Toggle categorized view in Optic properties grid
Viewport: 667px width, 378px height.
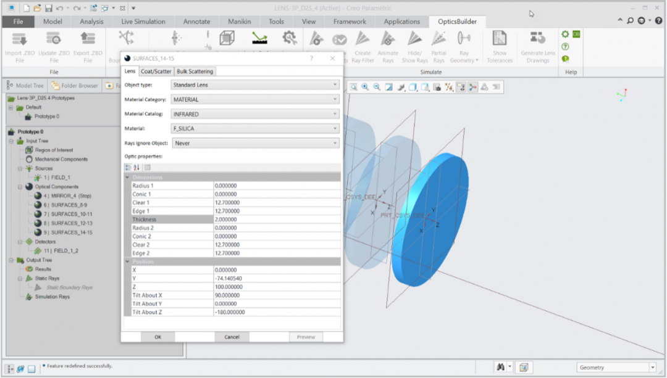(128, 167)
